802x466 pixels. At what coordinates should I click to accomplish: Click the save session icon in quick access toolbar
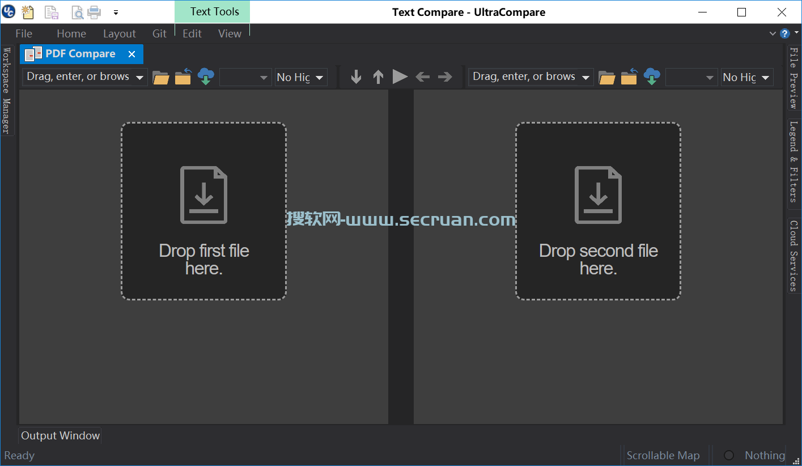[51, 11]
